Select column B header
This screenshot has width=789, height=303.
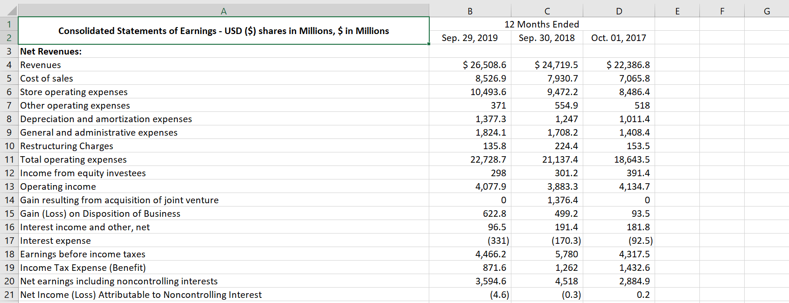tap(470, 11)
